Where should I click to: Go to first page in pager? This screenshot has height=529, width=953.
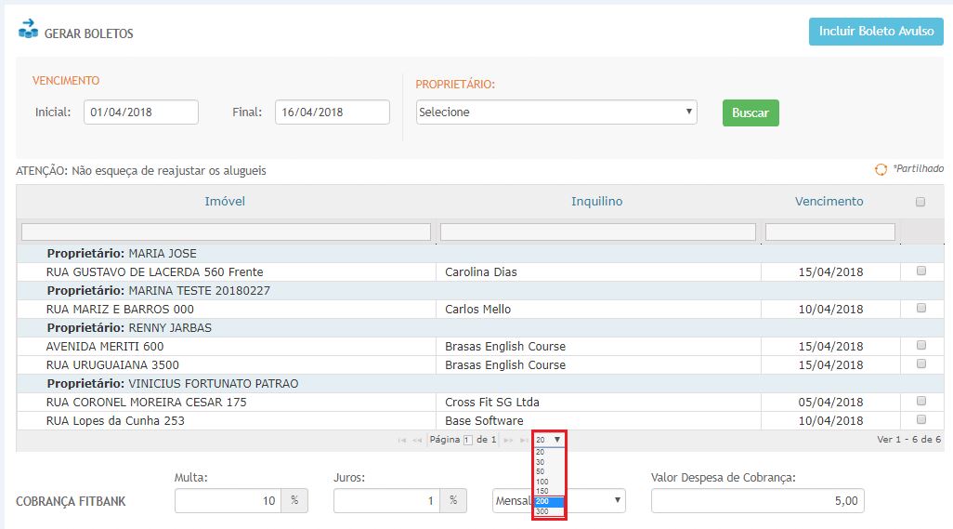402,440
